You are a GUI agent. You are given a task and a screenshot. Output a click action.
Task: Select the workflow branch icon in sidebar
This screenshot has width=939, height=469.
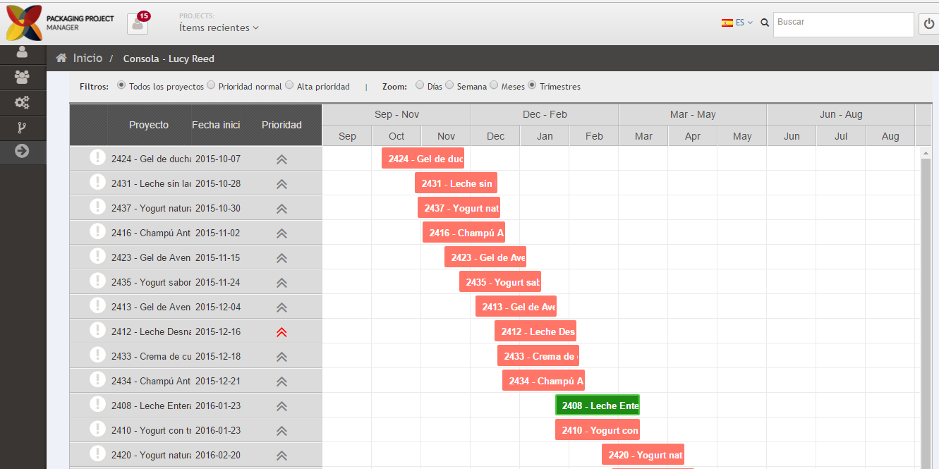click(x=22, y=128)
